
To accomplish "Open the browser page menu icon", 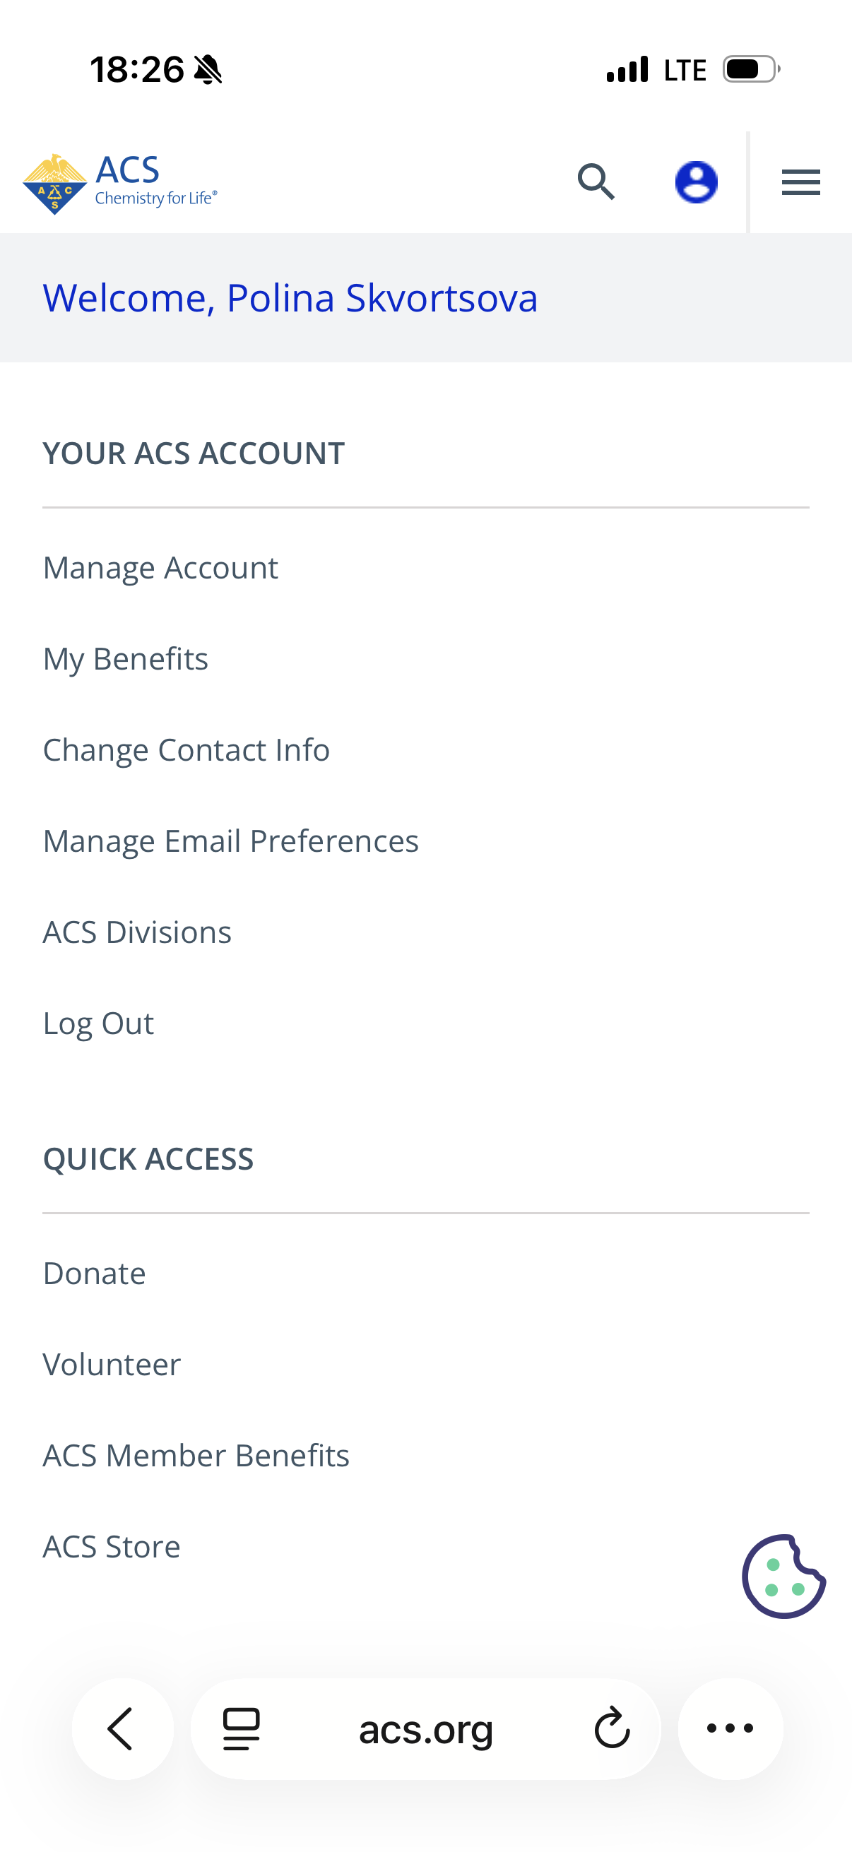I will pos(242,1728).
